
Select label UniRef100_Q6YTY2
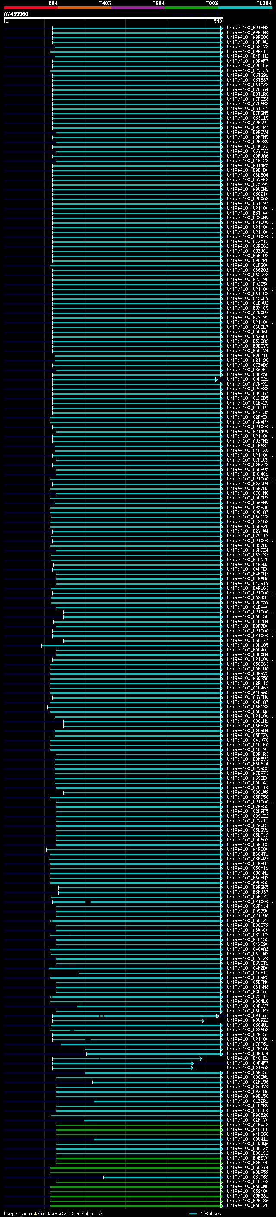[247, 151]
